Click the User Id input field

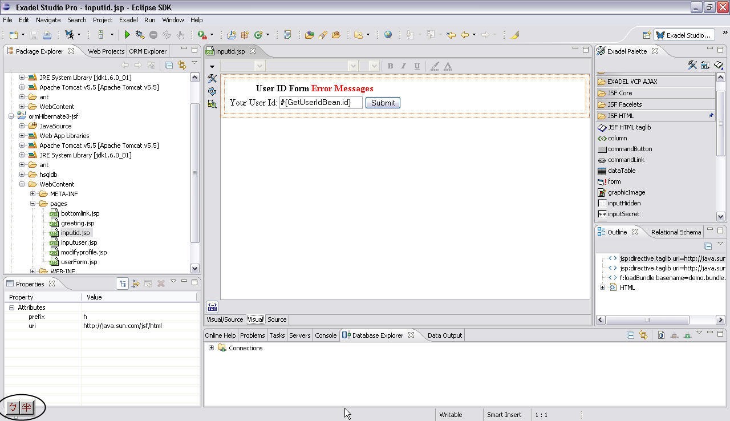click(x=320, y=103)
